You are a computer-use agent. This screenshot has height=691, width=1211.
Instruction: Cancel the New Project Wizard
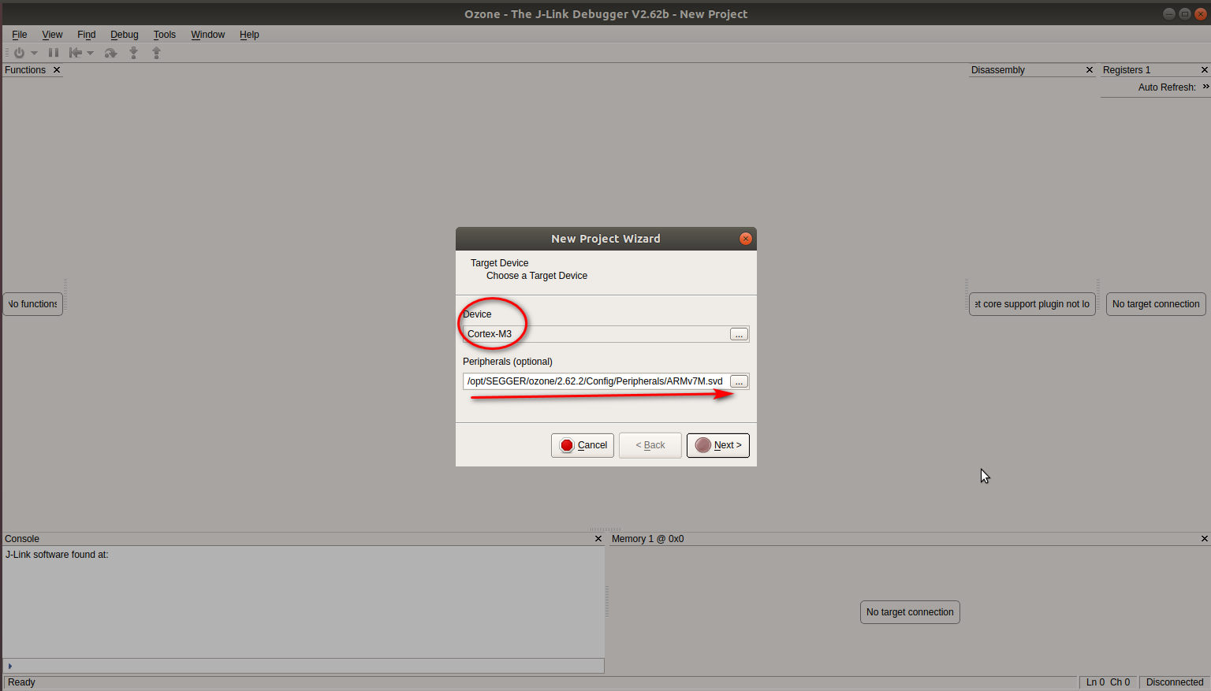583,445
